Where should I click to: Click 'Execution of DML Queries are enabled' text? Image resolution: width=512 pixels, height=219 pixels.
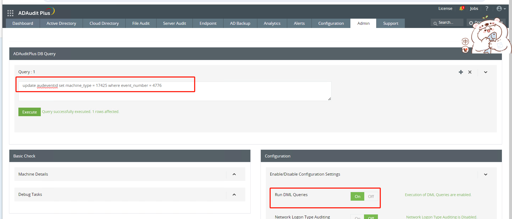[x=438, y=195]
